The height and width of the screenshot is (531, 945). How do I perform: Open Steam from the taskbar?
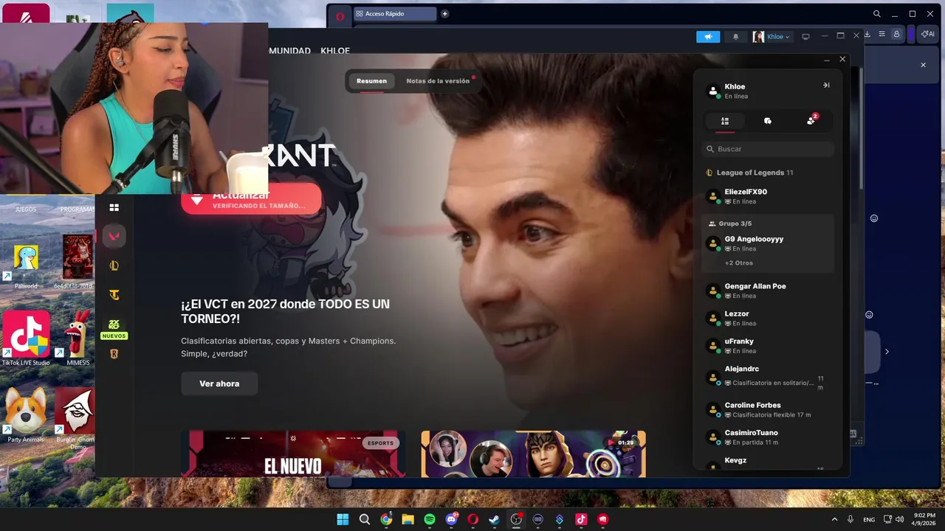pyautogui.click(x=495, y=519)
